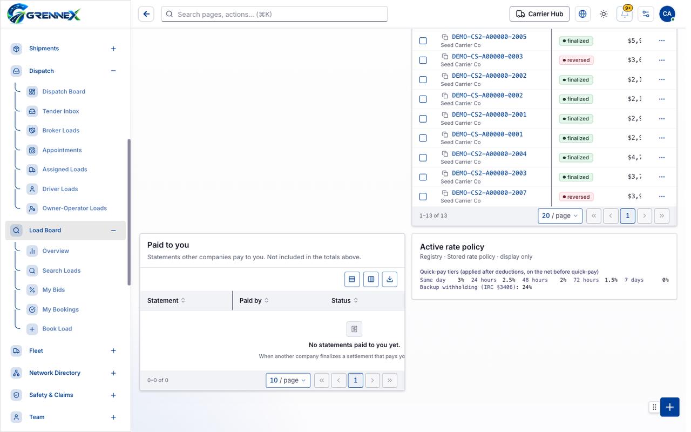
Task: Open the 20 / page dropdown
Action: [x=560, y=215]
